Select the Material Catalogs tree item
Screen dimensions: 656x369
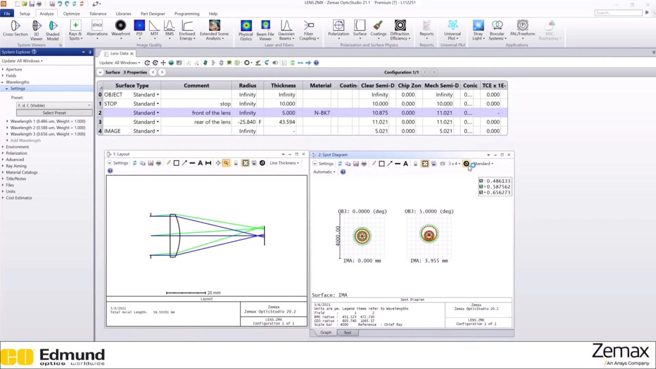coord(22,172)
